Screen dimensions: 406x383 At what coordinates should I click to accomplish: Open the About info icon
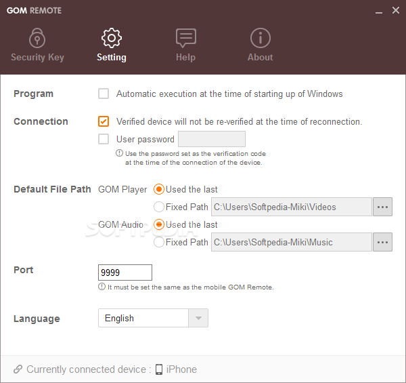(x=261, y=38)
